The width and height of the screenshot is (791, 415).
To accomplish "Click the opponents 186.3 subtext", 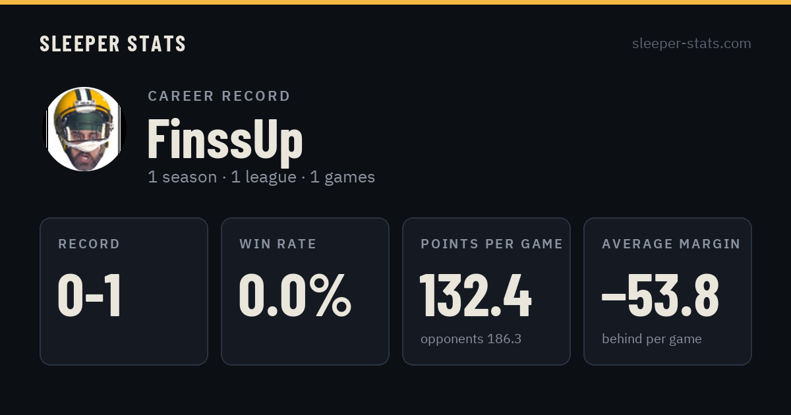I will point(471,339).
